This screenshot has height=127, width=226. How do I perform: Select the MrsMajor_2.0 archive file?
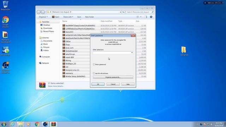(x=71, y=64)
